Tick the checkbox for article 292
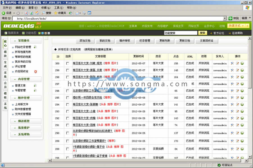253x168 pixels. click(67, 118)
